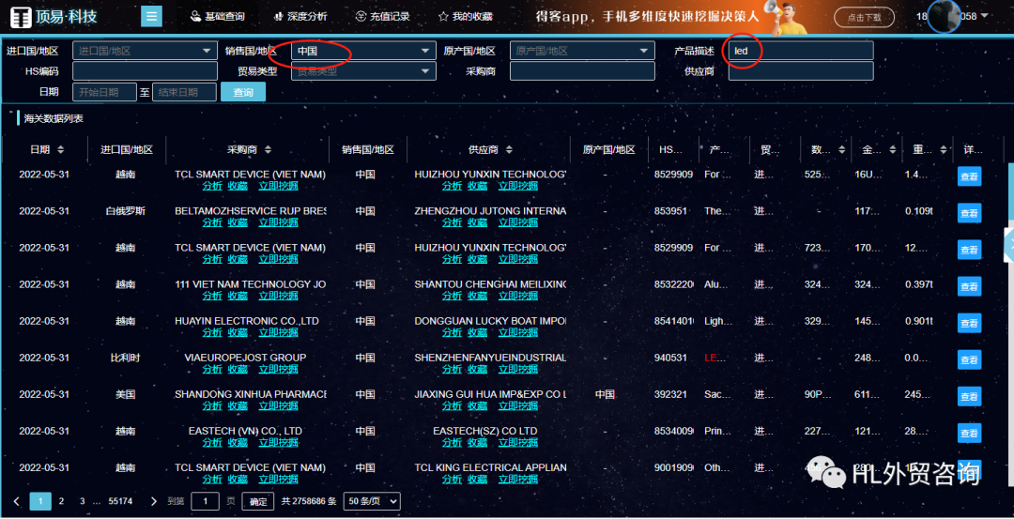Open 原产国/地区 dropdown
The height and width of the screenshot is (519, 1014).
(x=582, y=51)
